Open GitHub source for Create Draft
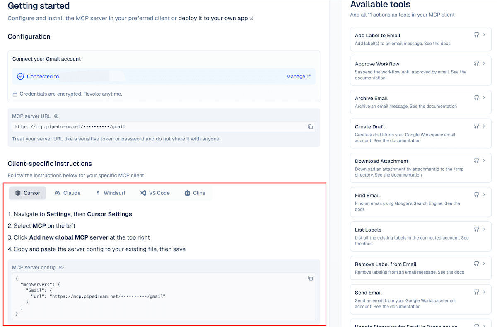The height and width of the screenshot is (327, 497). coord(476,126)
